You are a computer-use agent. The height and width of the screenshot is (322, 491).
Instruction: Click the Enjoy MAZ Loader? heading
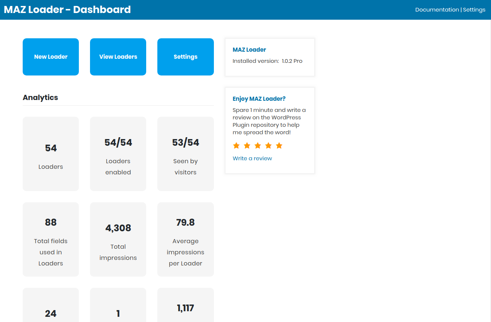[x=259, y=99]
